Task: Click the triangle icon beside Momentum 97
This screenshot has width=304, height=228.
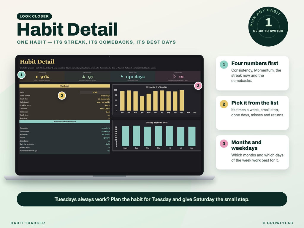Action: pyautogui.click(x=83, y=77)
